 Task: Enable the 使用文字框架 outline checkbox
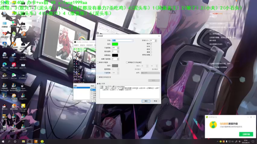[98, 62]
